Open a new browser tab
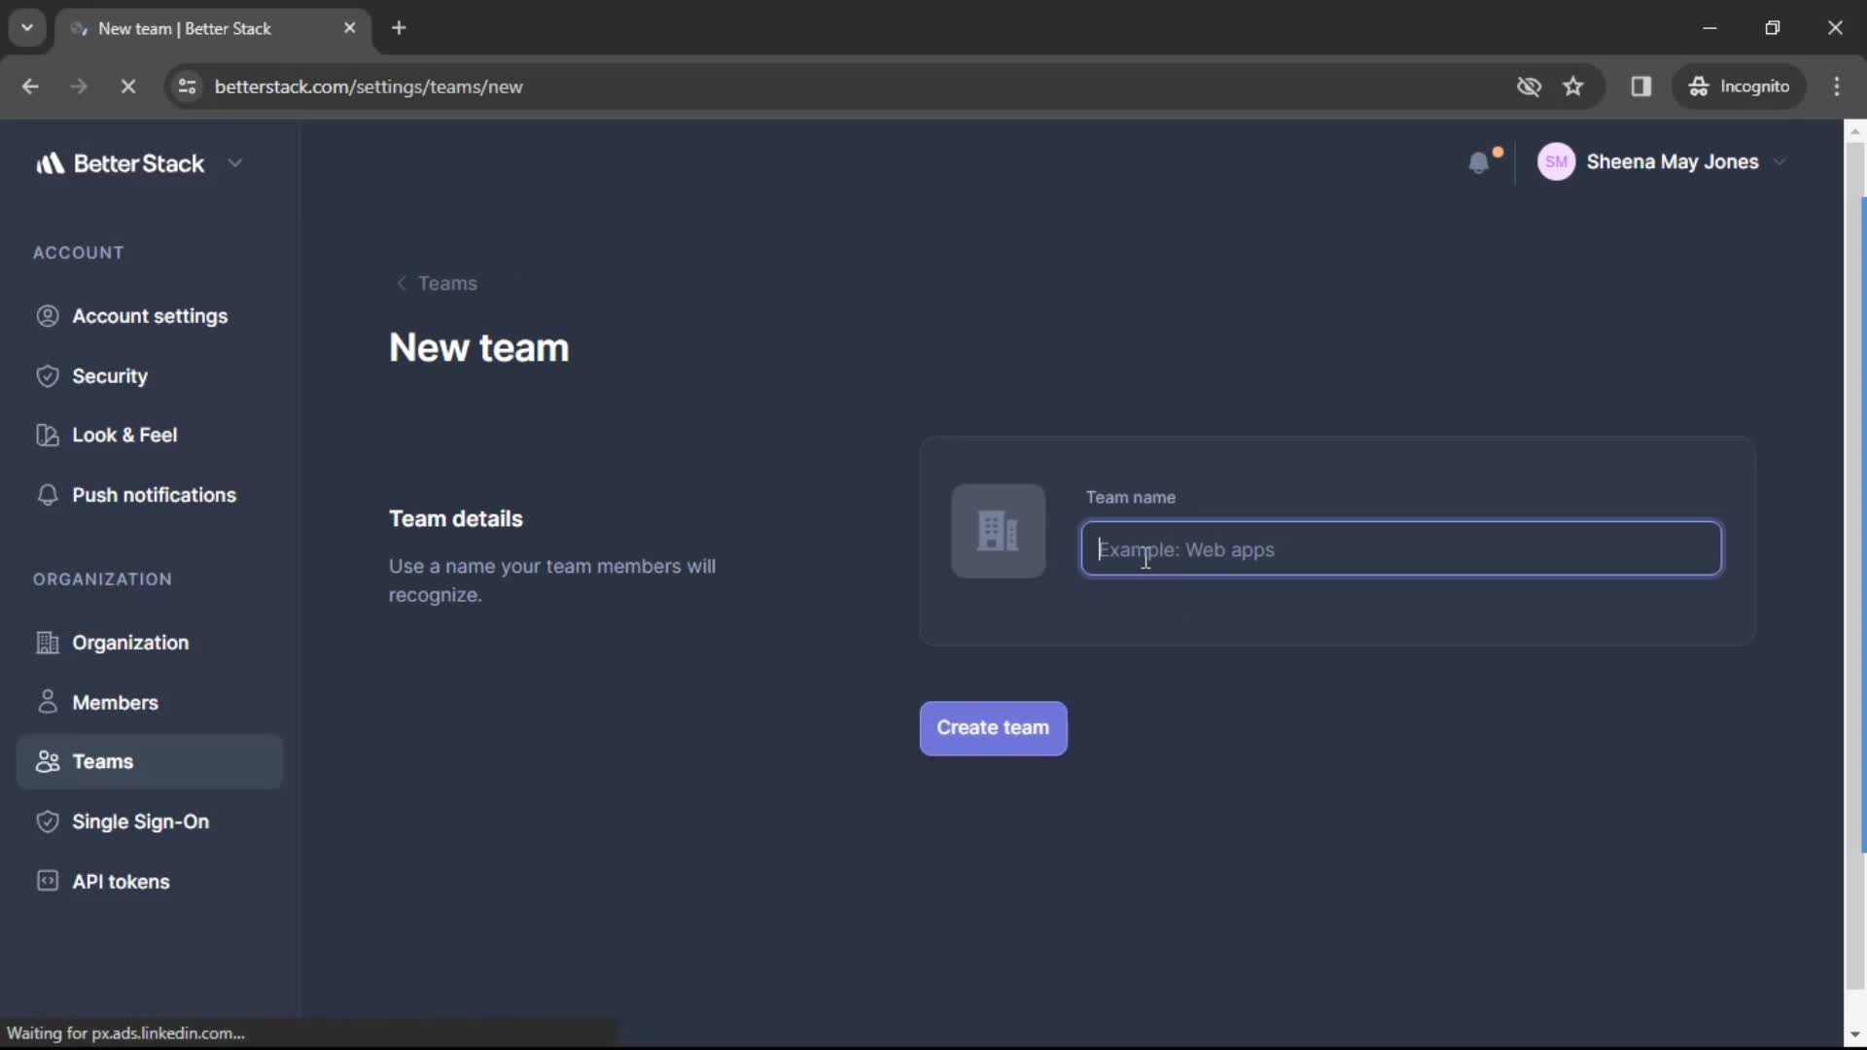The width and height of the screenshot is (1867, 1050). coord(399,28)
